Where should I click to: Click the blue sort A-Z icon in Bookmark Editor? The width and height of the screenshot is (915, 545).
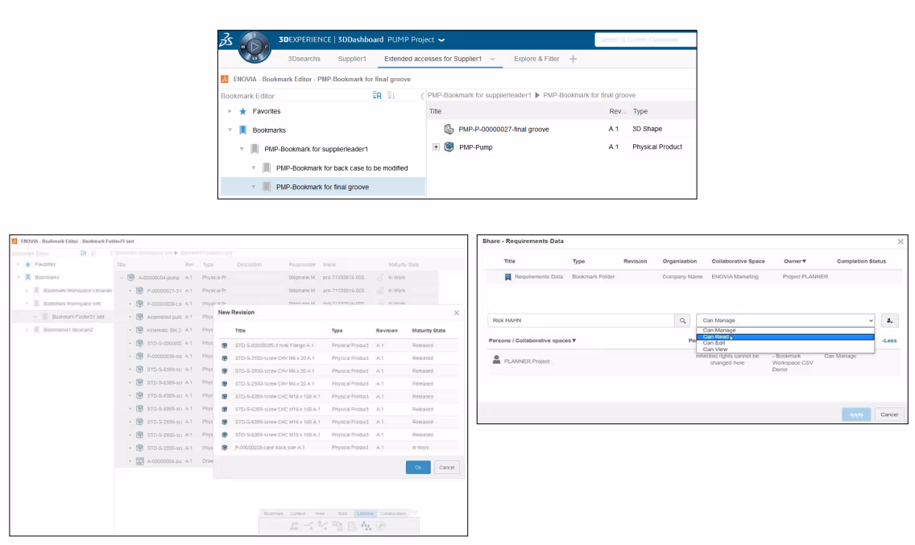[x=377, y=95]
